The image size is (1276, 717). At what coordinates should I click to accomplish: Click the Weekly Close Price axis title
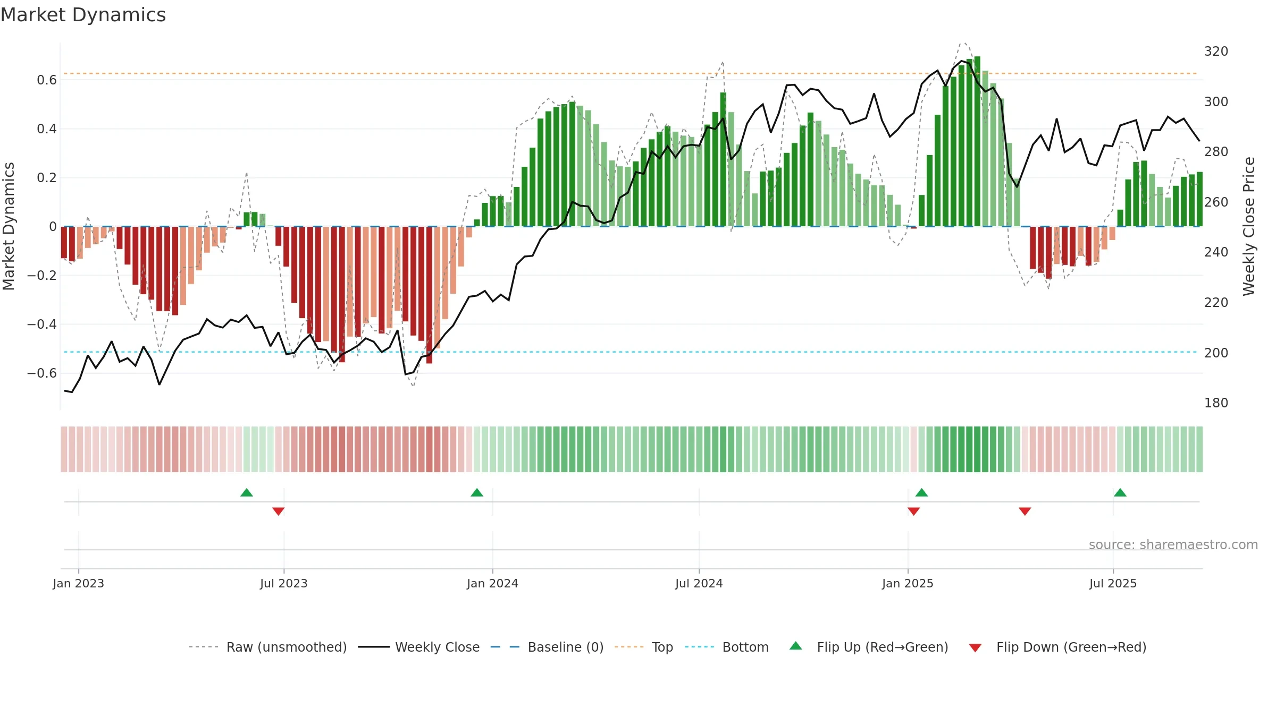tap(1249, 226)
